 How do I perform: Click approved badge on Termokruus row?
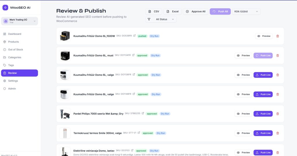click(148, 133)
